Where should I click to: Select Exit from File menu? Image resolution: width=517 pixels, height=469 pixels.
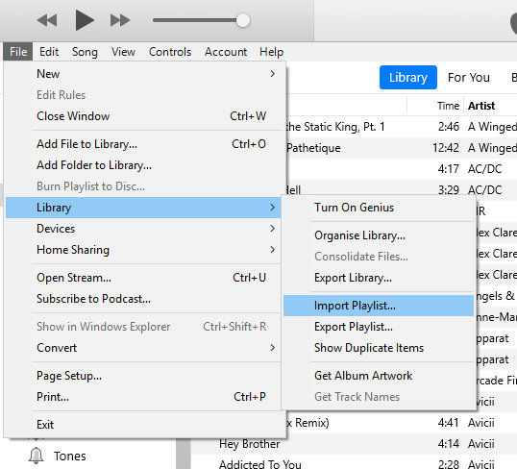click(x=143, y=425)
